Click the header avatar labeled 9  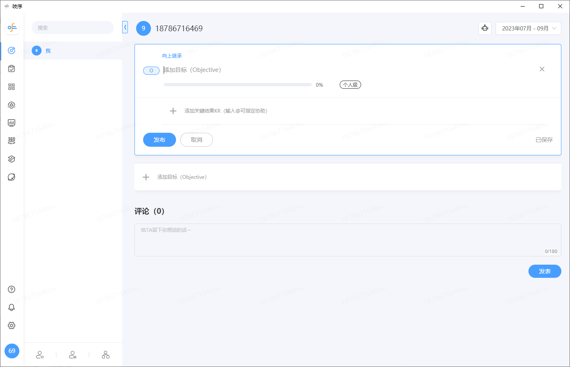tap(144, 28)
